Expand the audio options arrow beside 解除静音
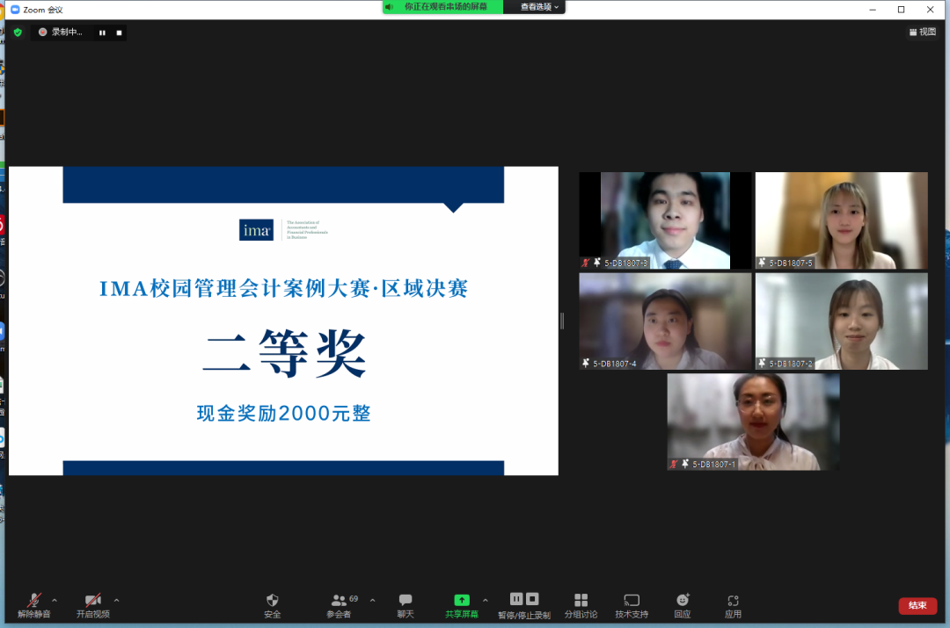 55,600
